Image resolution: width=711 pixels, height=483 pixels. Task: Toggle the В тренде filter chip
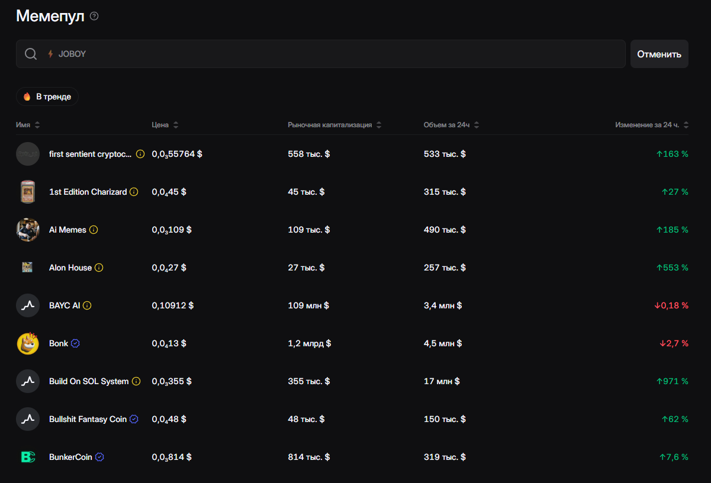tap(47, 96)
